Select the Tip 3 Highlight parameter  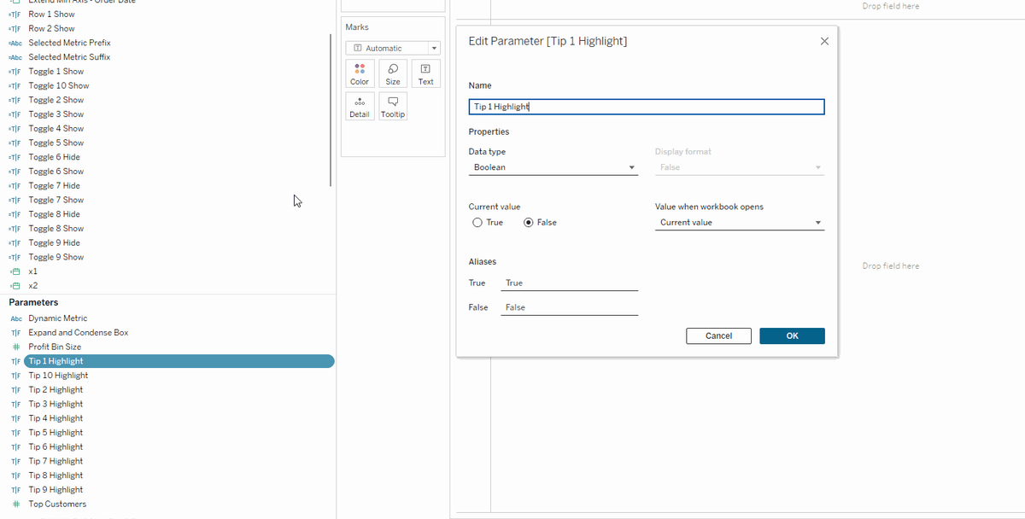point(56,405)
